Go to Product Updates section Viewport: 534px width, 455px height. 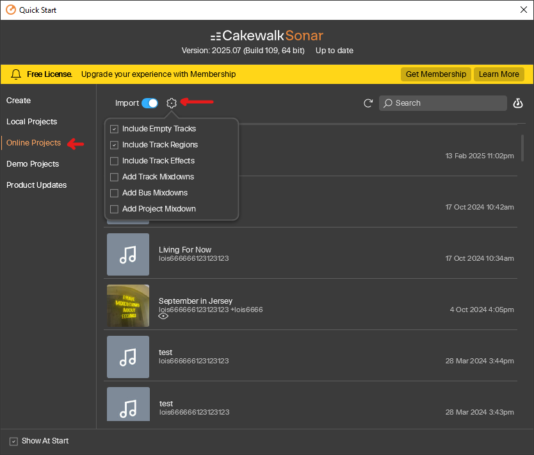[36, 185]
